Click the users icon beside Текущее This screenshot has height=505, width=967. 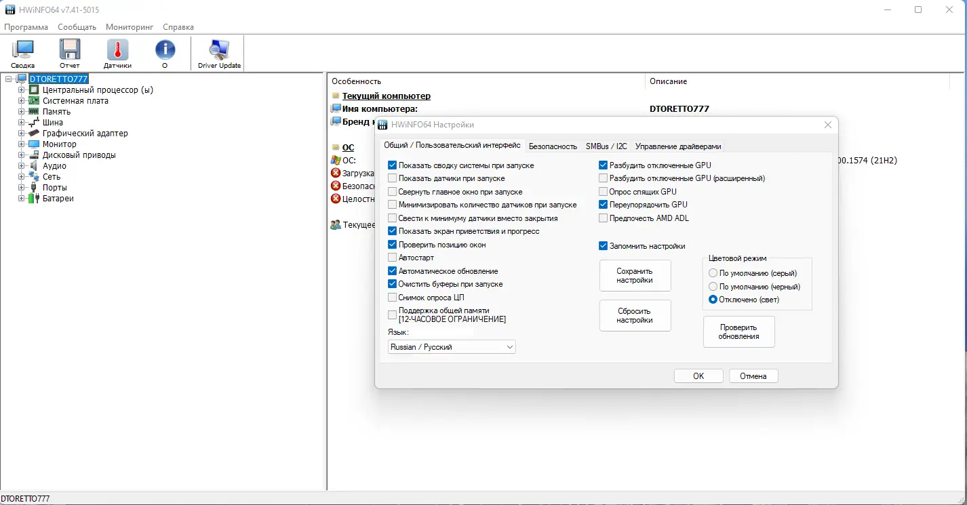click(x=336, y=225)
